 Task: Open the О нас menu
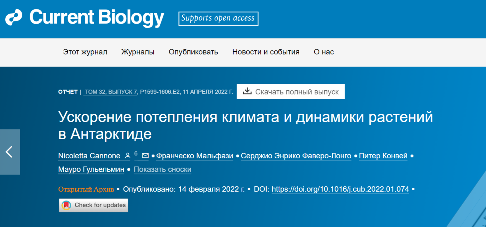click(324, 52)
